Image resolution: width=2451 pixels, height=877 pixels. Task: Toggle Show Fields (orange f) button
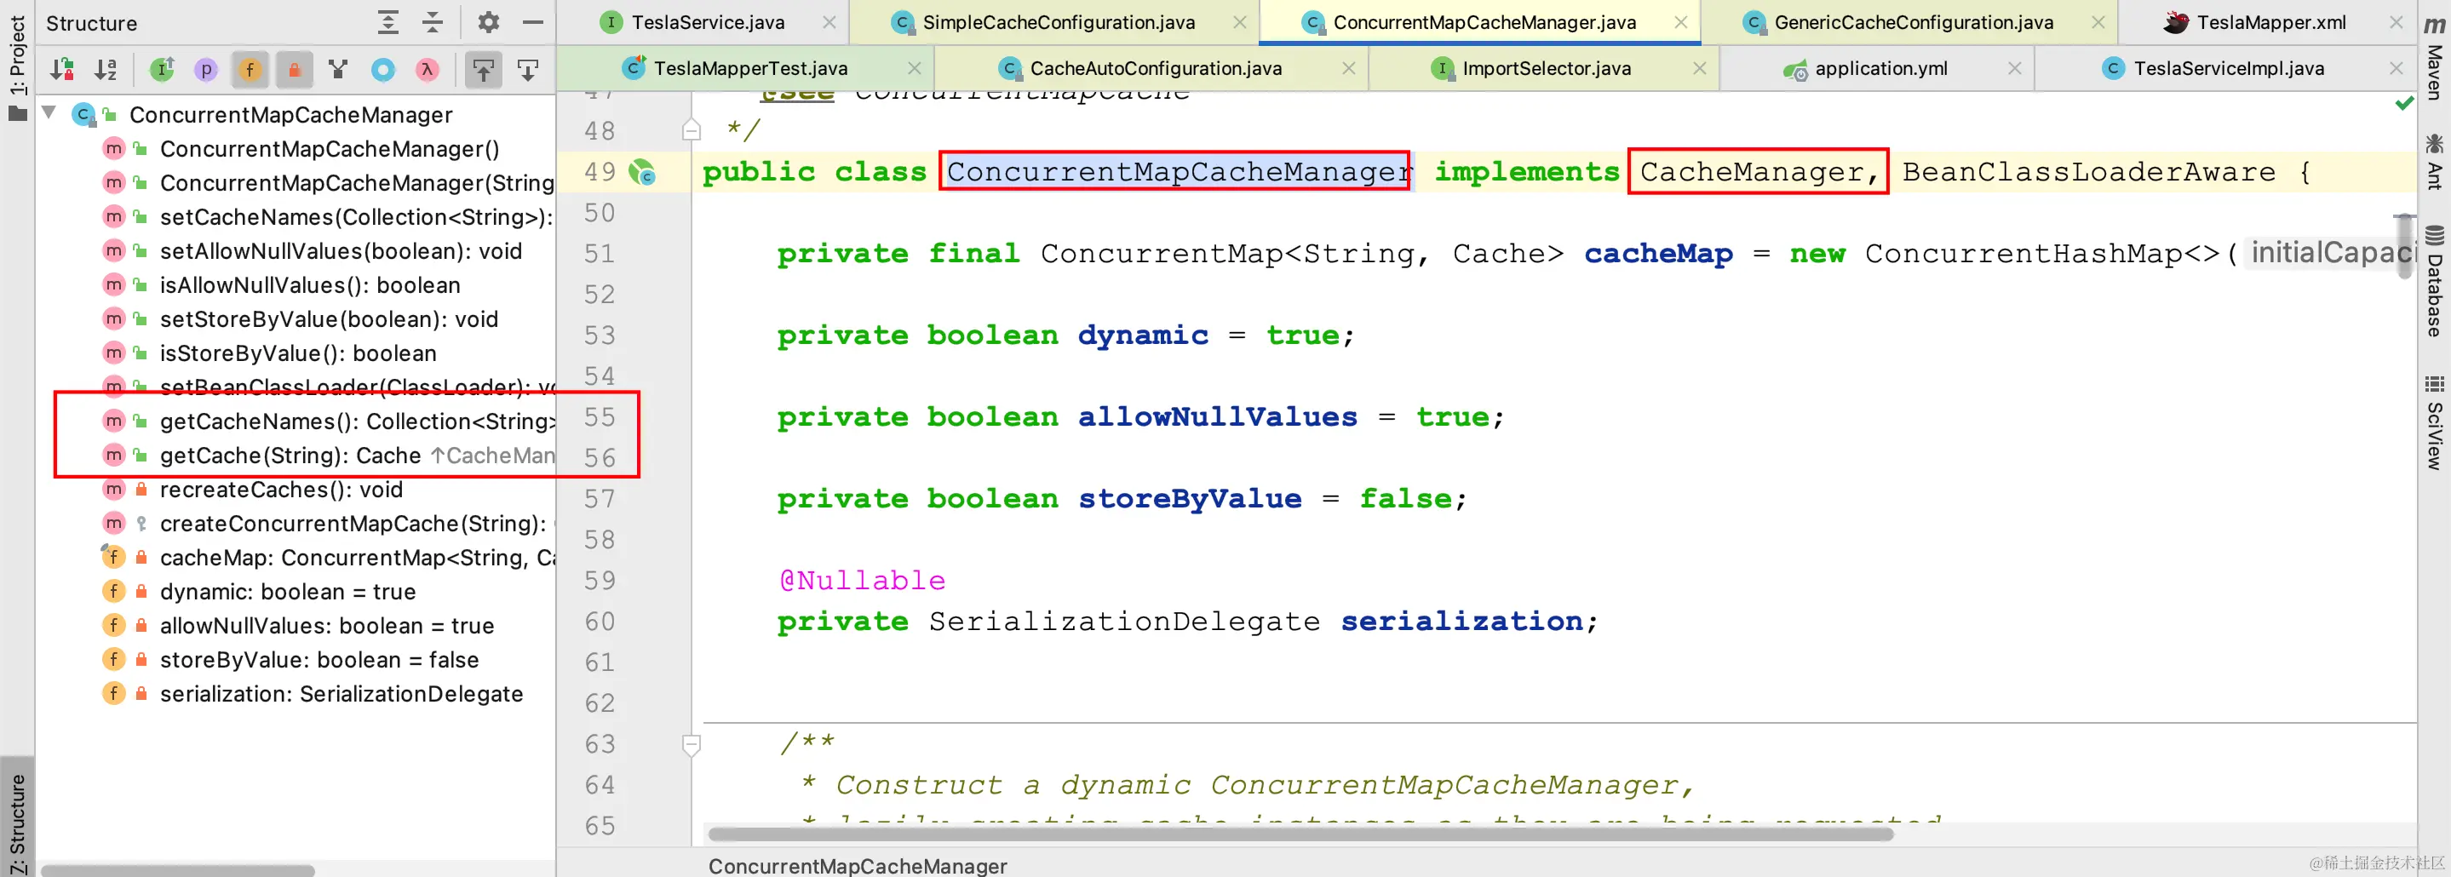tap(250, 70)
